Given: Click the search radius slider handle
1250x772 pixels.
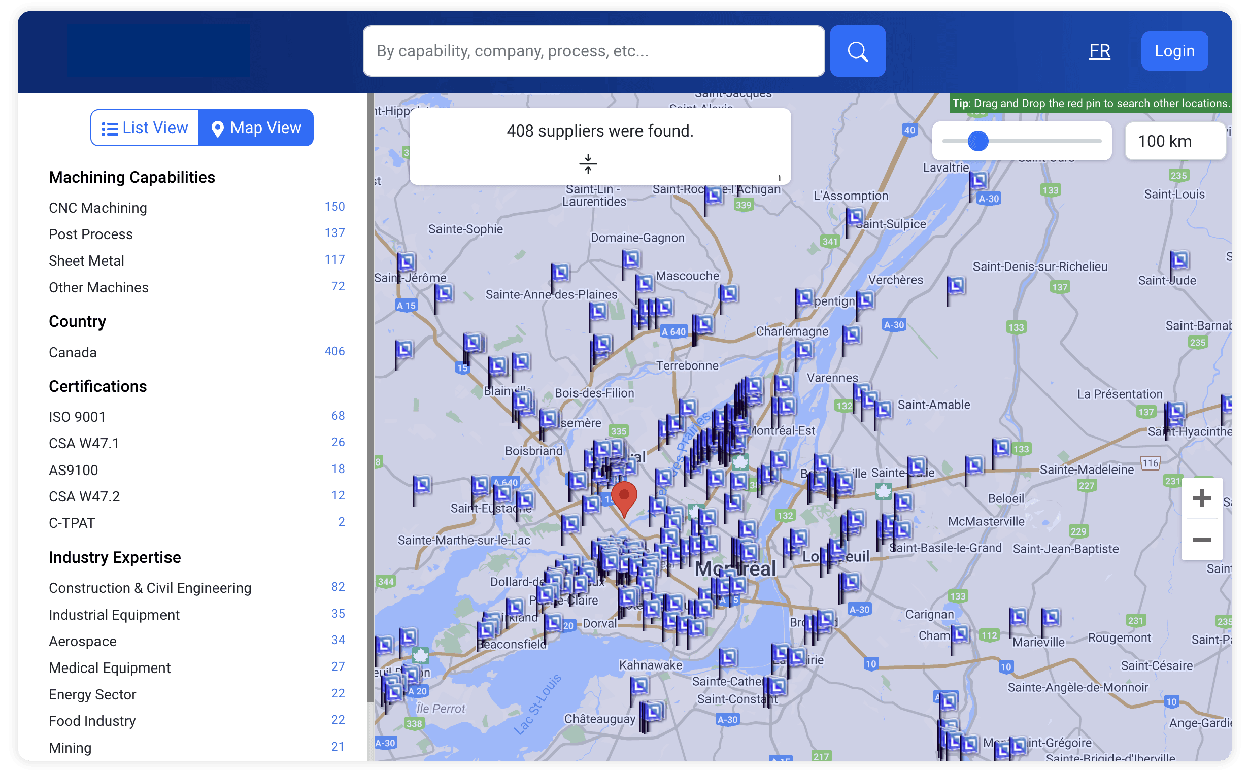Looking at the screenshot, I should pos(977,141).
